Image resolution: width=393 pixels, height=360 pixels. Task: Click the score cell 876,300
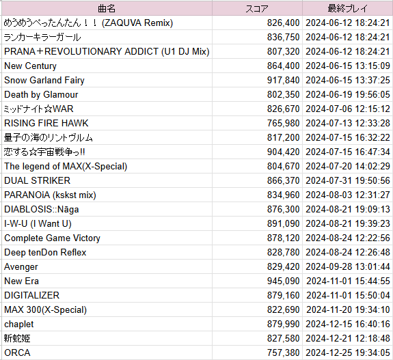(x=257, y=209)
